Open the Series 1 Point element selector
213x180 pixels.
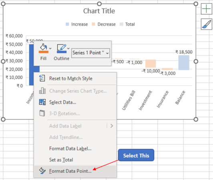(x=90, y=53)
